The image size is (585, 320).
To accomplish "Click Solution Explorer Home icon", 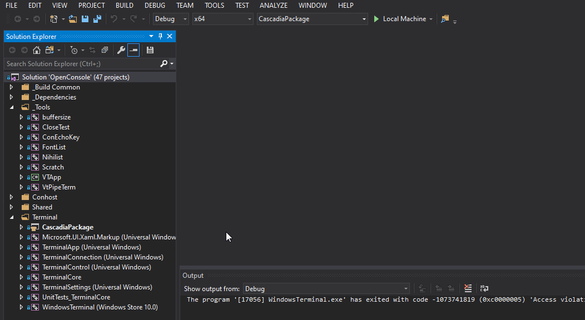I will tap(37, 50).
